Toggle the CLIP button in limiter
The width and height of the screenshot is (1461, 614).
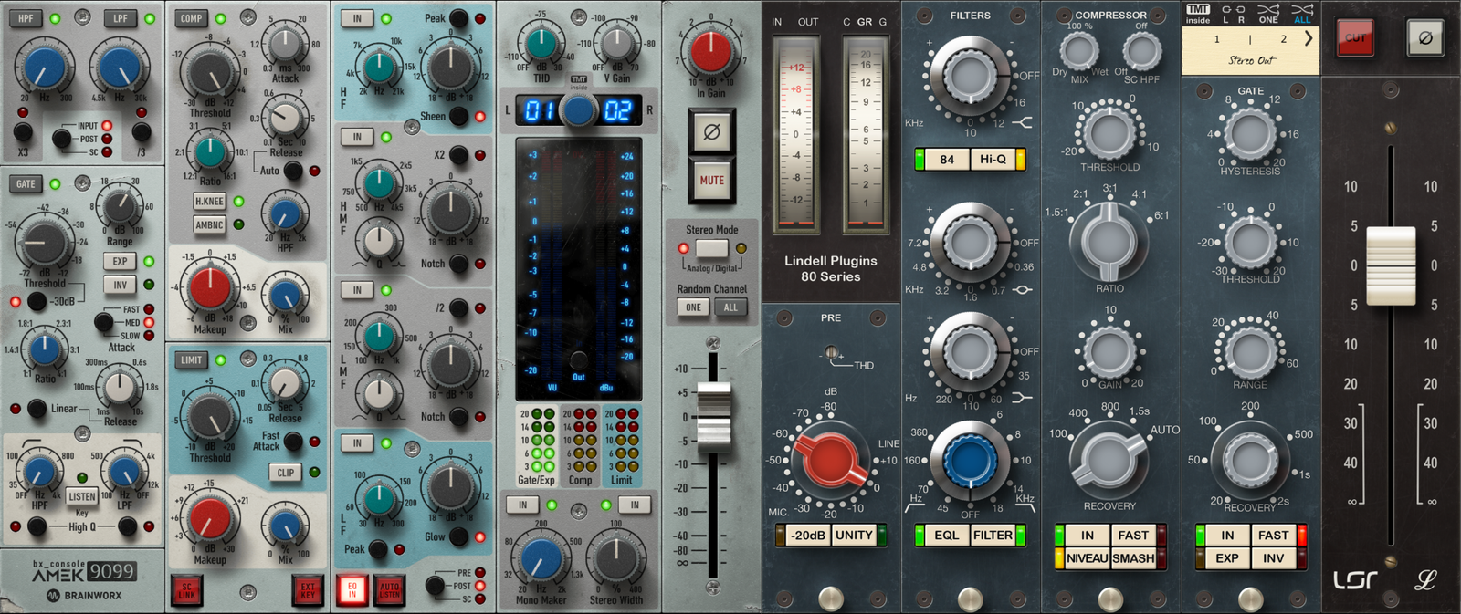pos(286,473)
